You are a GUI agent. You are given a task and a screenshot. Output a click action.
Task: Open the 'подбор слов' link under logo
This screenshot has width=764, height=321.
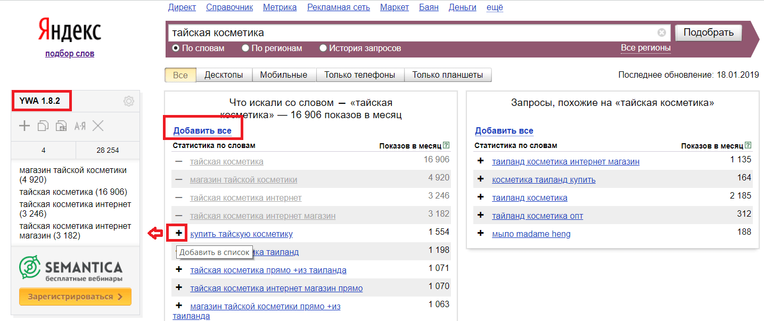click(70, 53)
